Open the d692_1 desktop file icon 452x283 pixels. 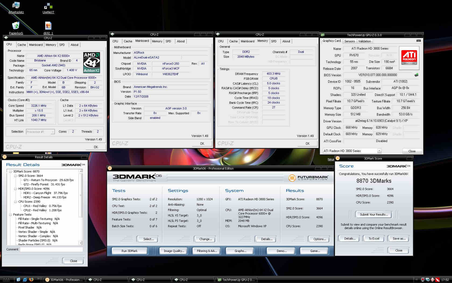48,28
